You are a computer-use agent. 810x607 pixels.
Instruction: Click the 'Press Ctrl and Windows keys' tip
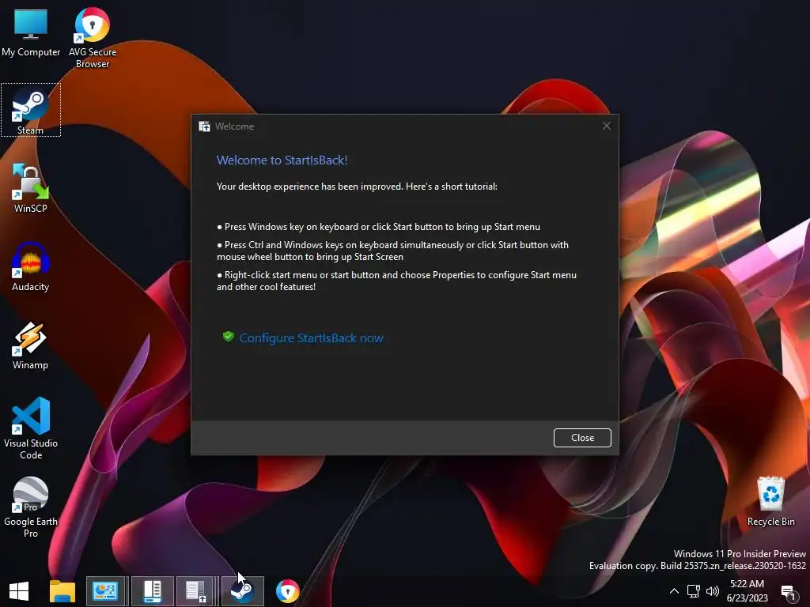392,251
